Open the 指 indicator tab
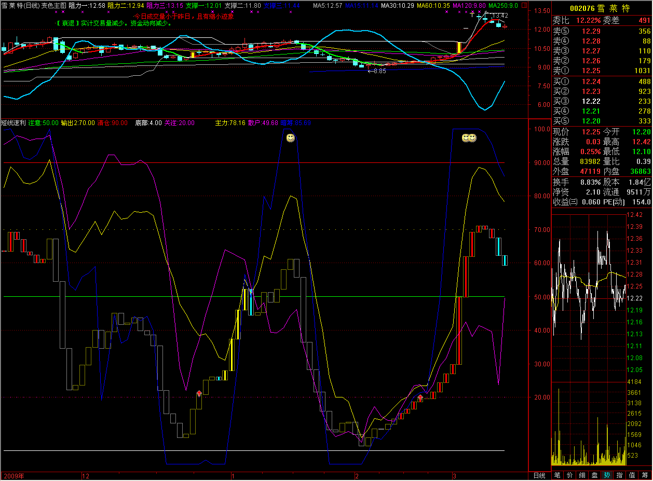The image size is (653, 481). [619, 475]
